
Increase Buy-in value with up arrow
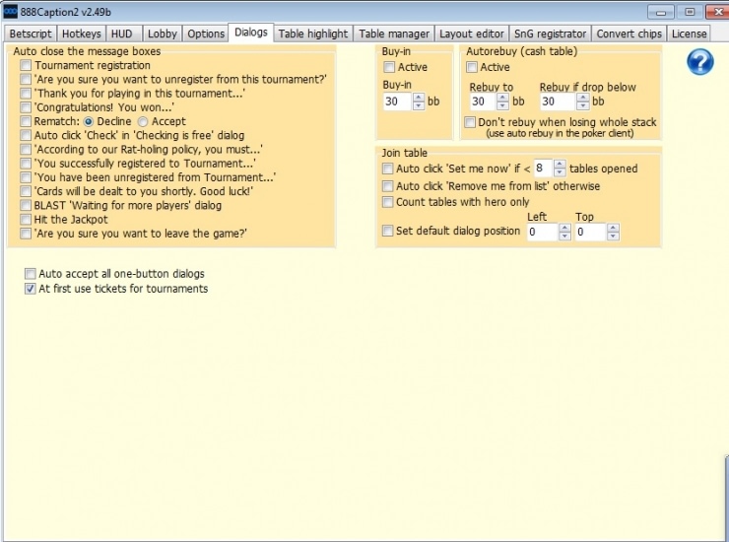(x=419, y=98)
